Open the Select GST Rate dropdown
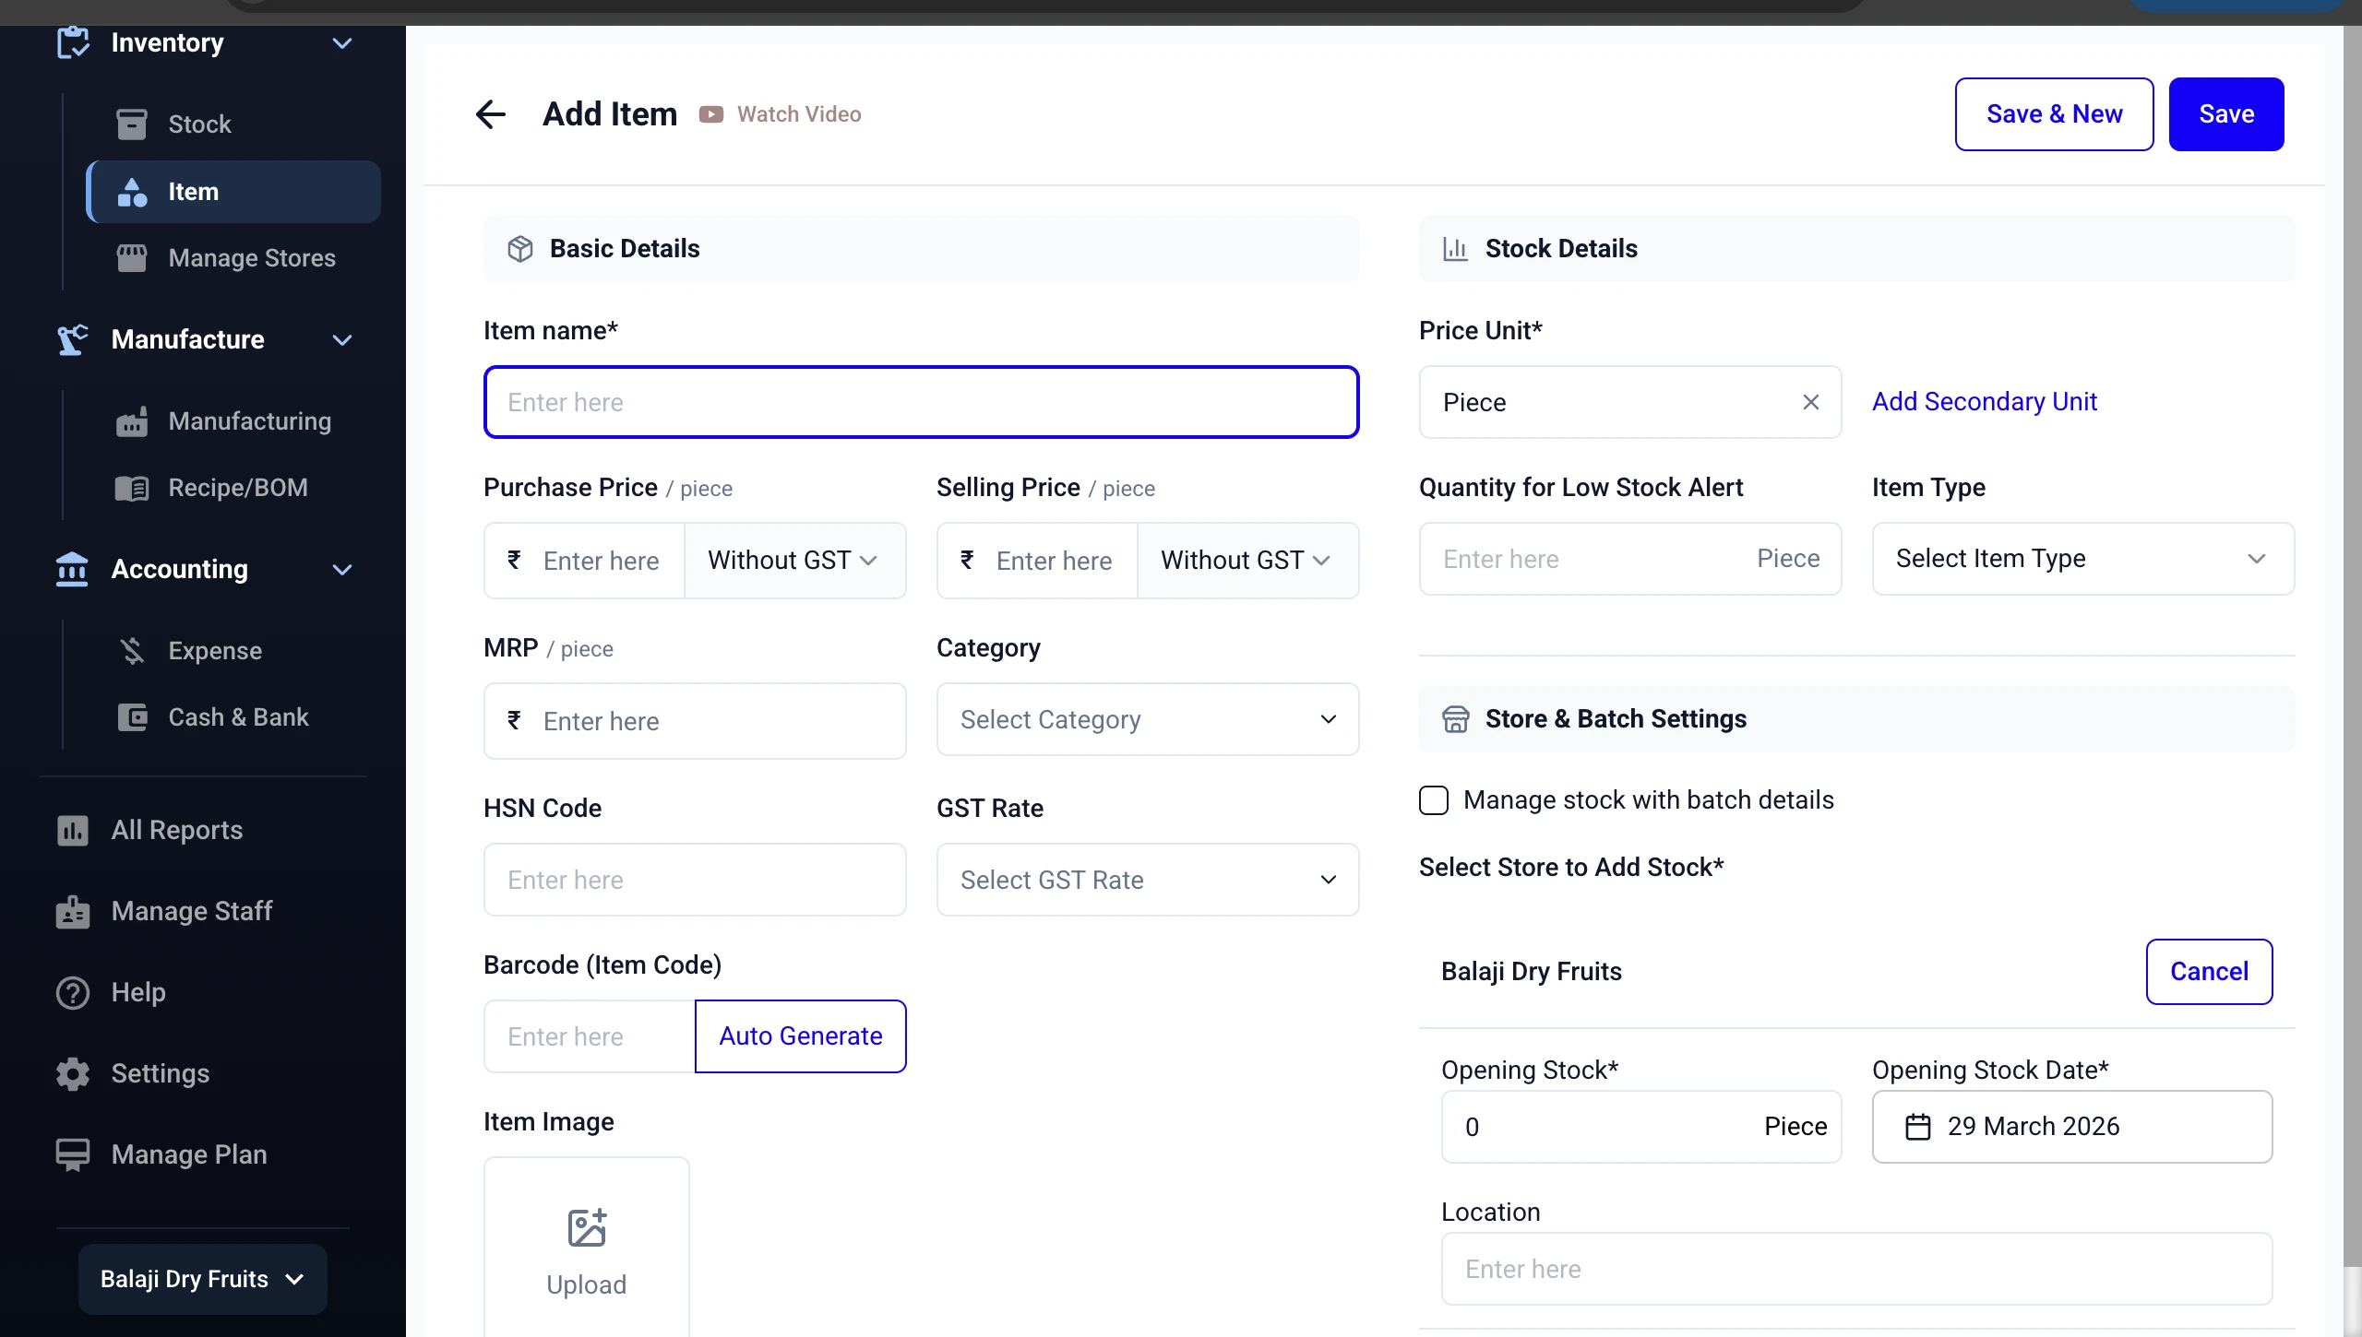 (1147, 880)
